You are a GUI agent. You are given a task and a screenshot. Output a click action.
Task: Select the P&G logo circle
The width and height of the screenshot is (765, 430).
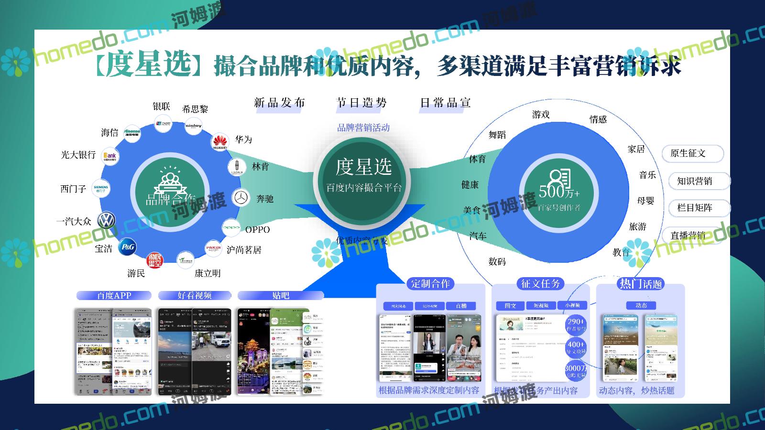coord(127,247)
